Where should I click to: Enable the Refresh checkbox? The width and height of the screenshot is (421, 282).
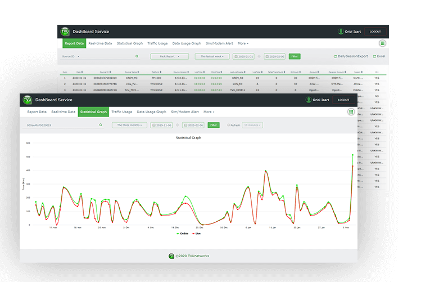click(228, 125)
